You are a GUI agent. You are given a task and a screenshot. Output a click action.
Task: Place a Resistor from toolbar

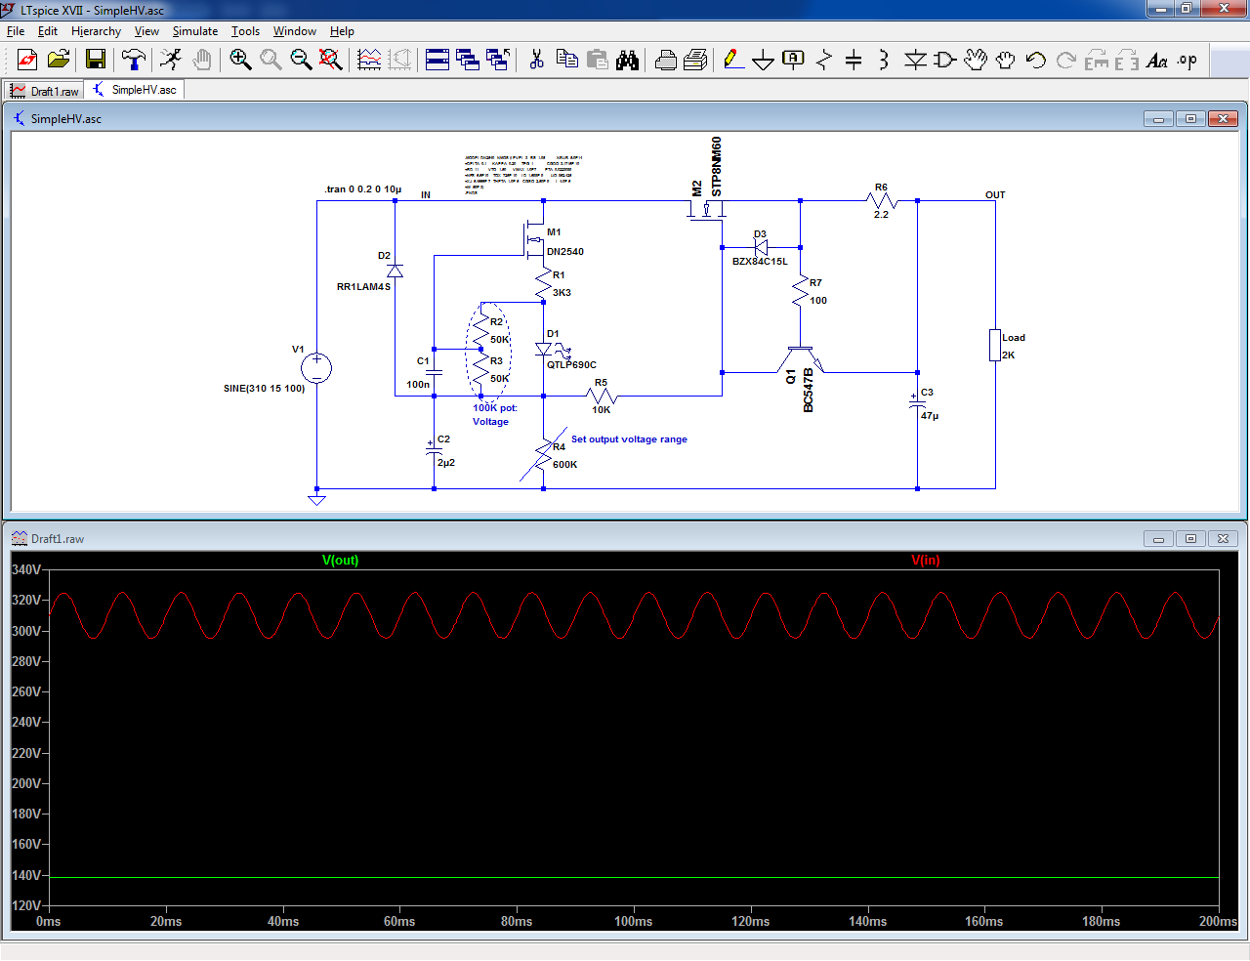pos(824,60)
